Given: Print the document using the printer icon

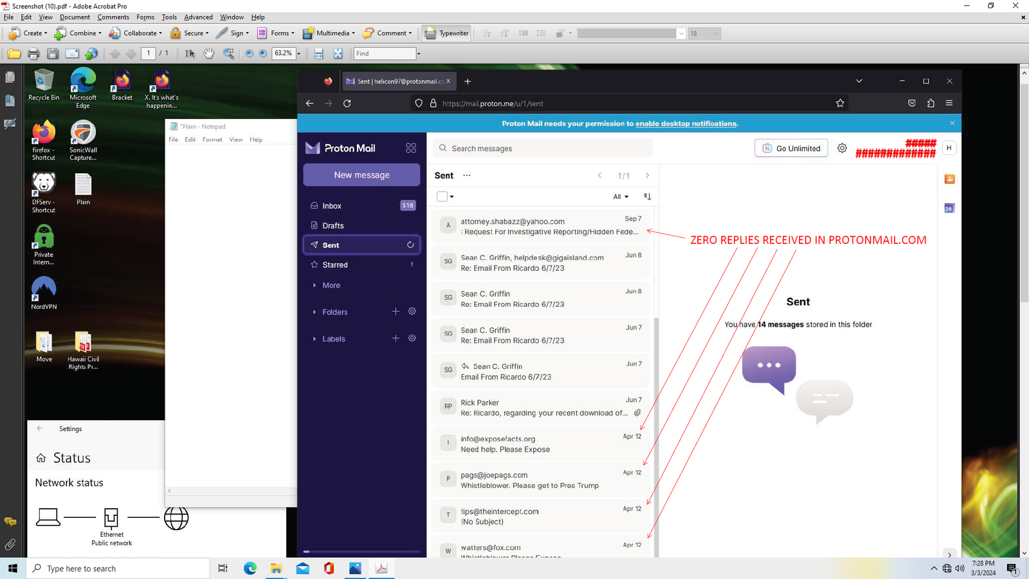Looking at the screenshot, I should (33, 54).
